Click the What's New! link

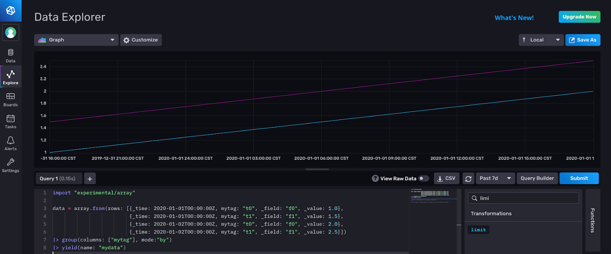click(x=514, y=17)
